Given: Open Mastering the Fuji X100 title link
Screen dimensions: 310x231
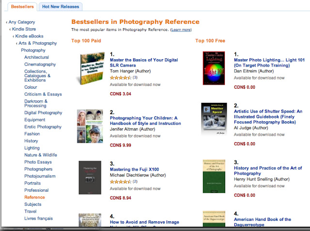Looking at the screenshot, I should 134,169.
